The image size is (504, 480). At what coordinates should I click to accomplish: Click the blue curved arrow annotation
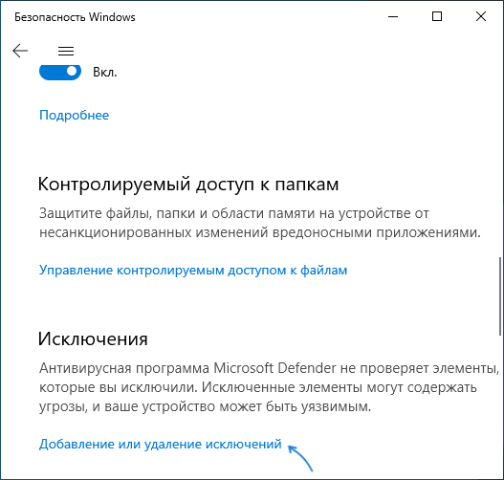point(300,457)
